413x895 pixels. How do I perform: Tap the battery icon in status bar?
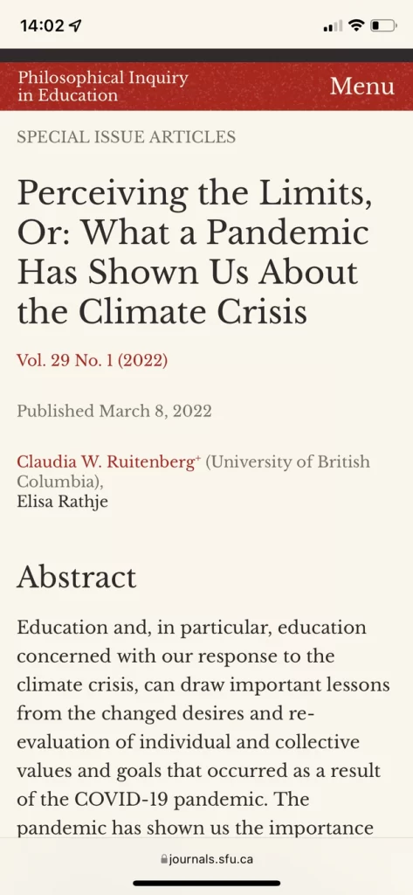(383, 25)
